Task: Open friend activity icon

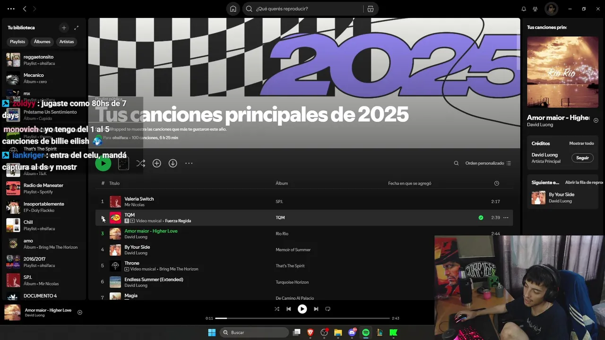Action: (x=535, y=8)
